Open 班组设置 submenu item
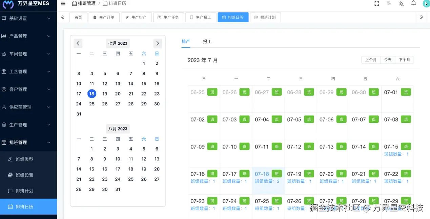The image size is (430, 219). pos(24,175)
